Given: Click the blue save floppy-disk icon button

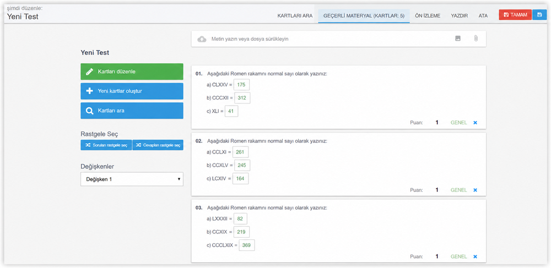Looking at the screenshot, I should click(539, 15).
